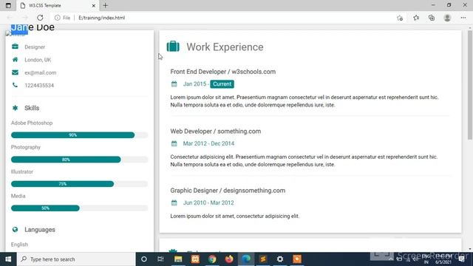473x266 pixels.
Task: Open the tab actions menu icon
Action: click(8, 5)
